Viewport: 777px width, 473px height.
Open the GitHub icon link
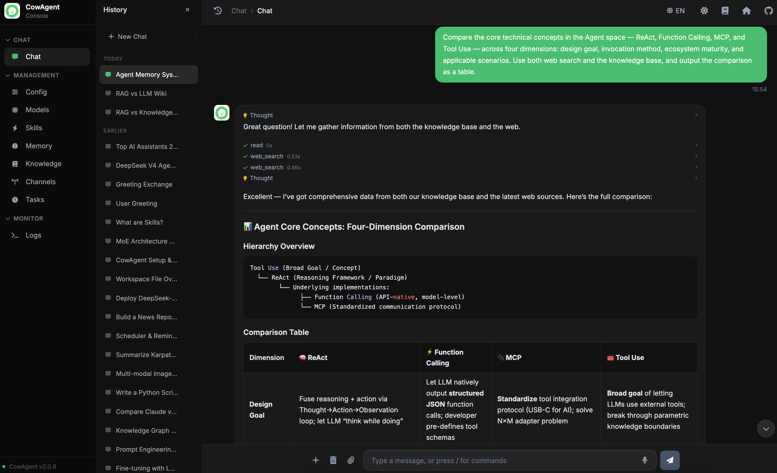[x=768, y=11]
